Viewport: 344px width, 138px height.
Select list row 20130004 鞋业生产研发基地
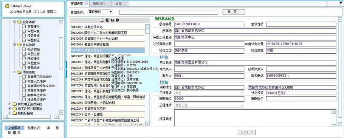107,45
